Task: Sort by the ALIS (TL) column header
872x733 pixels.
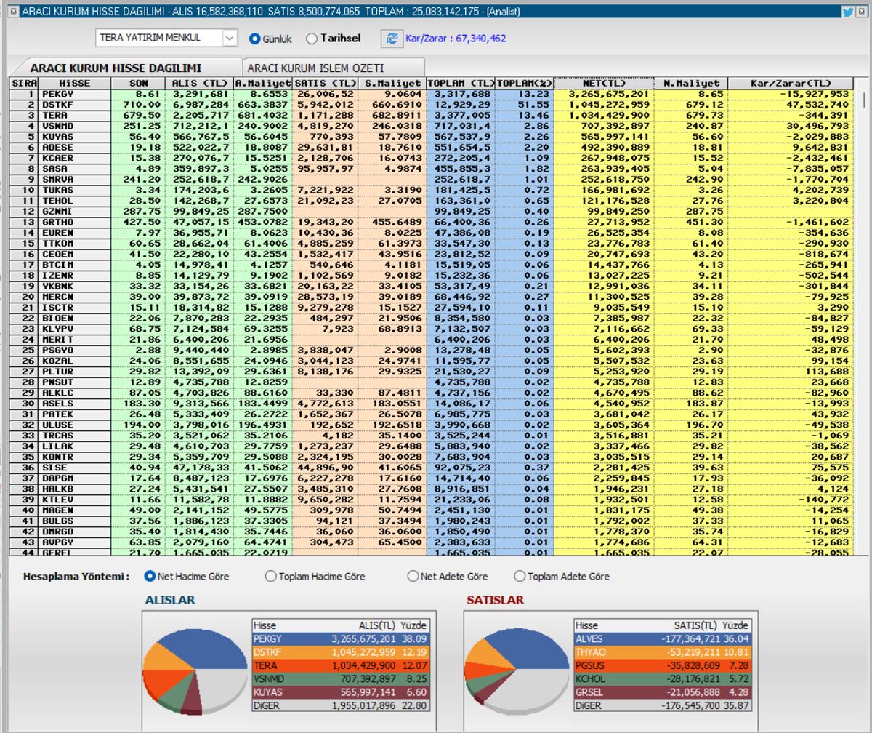Action: [199, 84]
